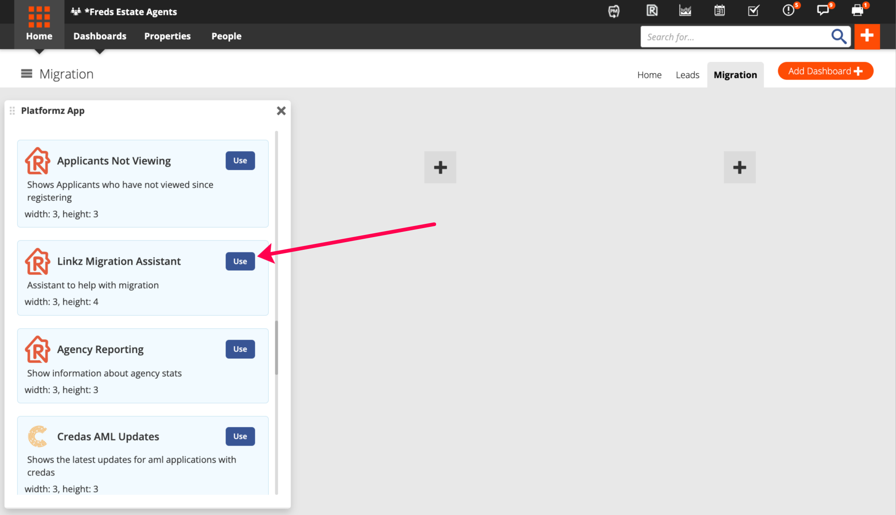Screen dimensions: 896x515
Task: Use the Linkz Migration Assistant app
Action: (x=240, y=261)
